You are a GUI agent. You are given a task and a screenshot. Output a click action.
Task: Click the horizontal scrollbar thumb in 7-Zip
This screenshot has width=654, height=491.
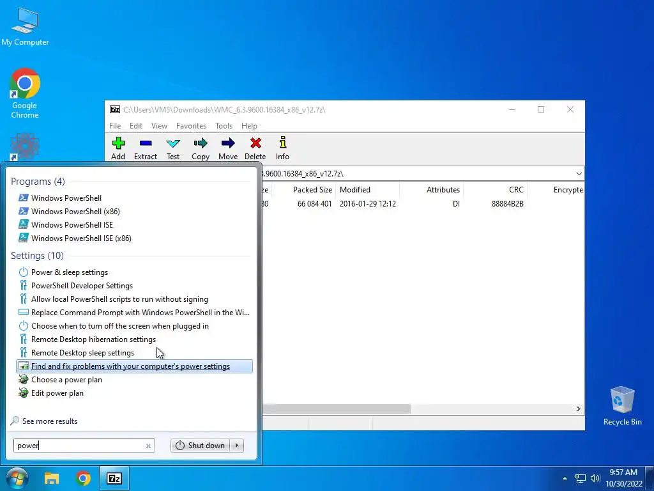click(x=336, y=409)
